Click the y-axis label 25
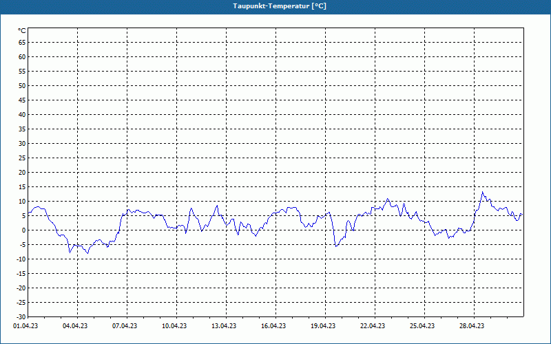This screenshot has height=344, width=551. point(22,158)
